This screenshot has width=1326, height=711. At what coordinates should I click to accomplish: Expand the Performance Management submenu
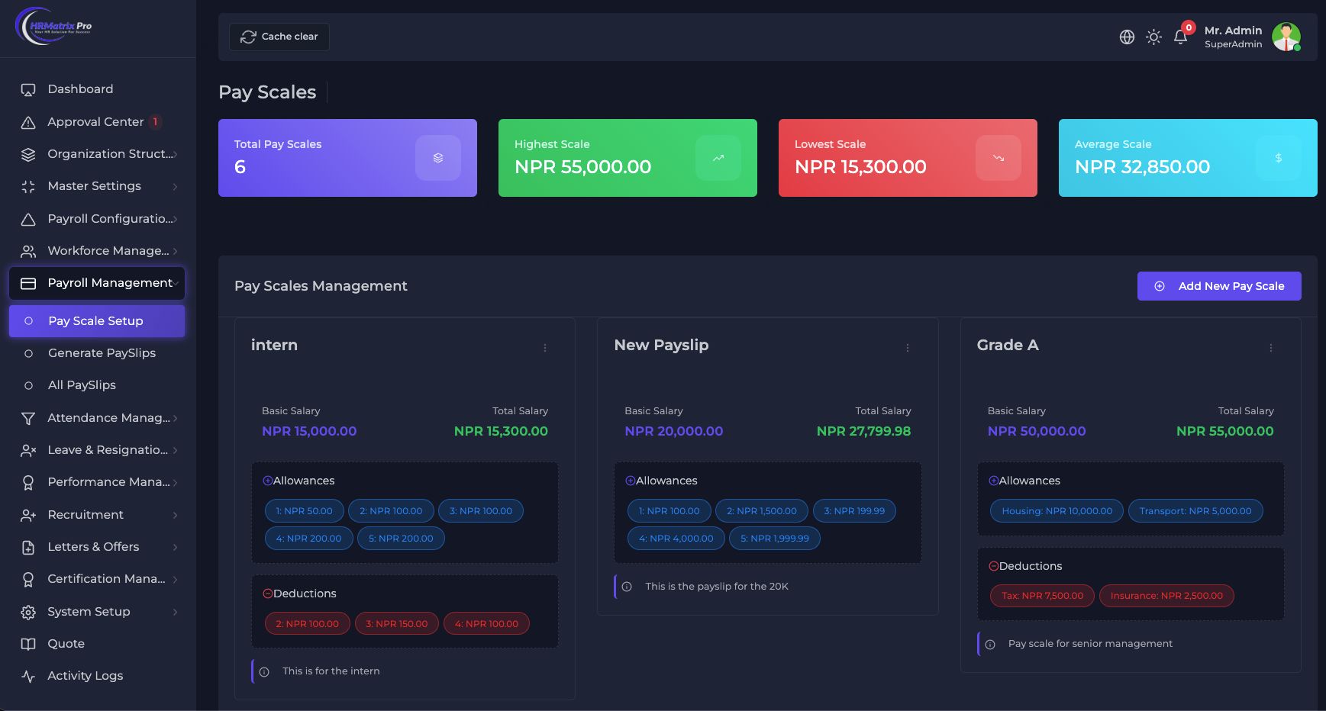click(175, 482)
